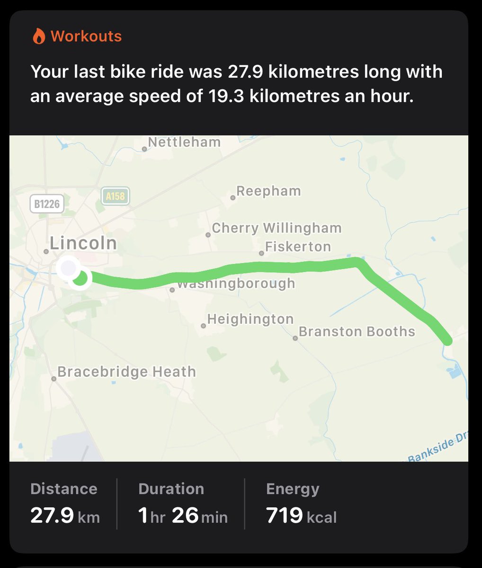Click the A158 road shield on map
The width and height of the screenshot is (482, 568).
tap(115, 195)
